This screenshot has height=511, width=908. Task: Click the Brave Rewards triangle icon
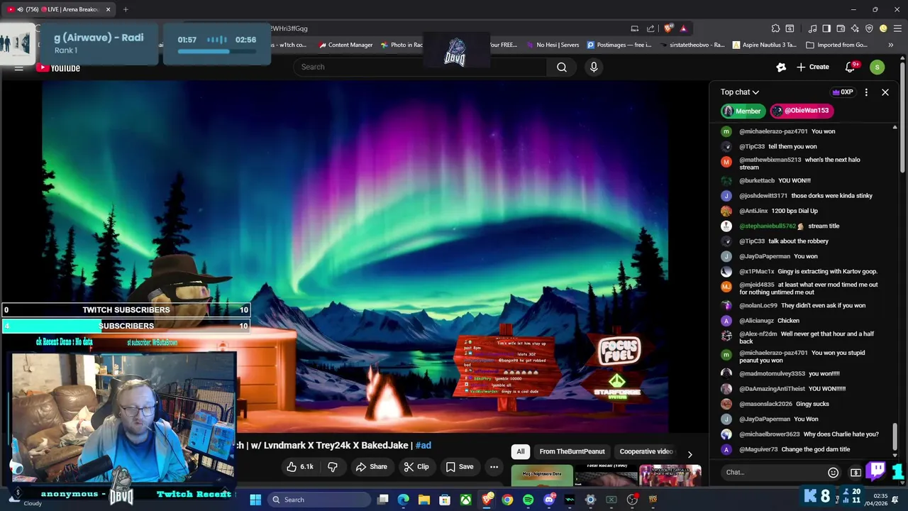pos(683,28)
